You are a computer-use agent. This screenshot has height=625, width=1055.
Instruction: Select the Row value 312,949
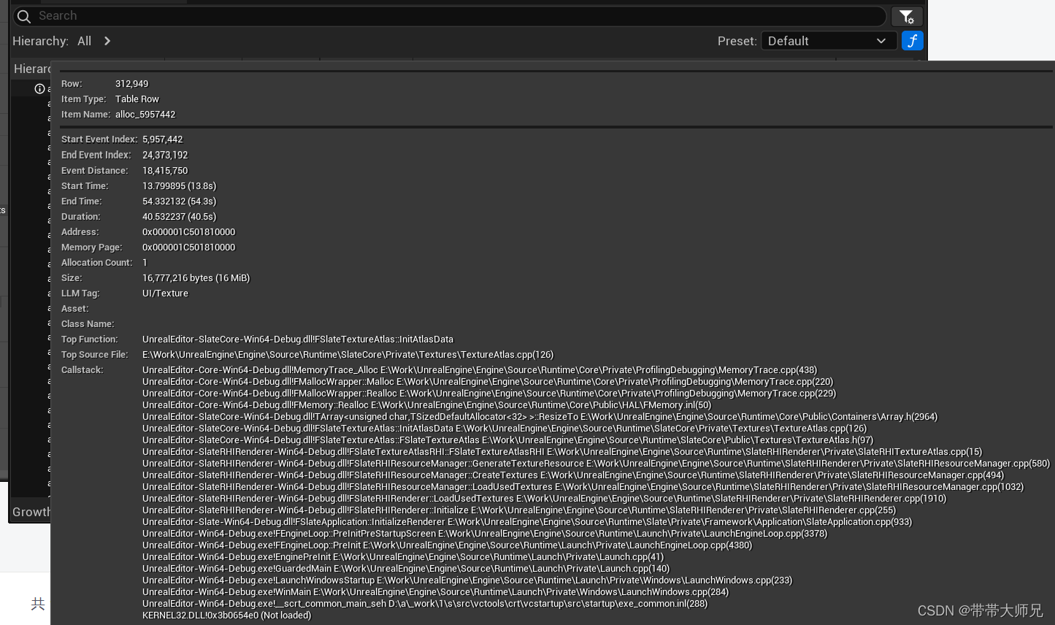pos(131,84)
